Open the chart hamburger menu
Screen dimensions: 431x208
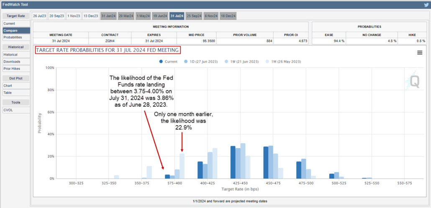[420, 52]
